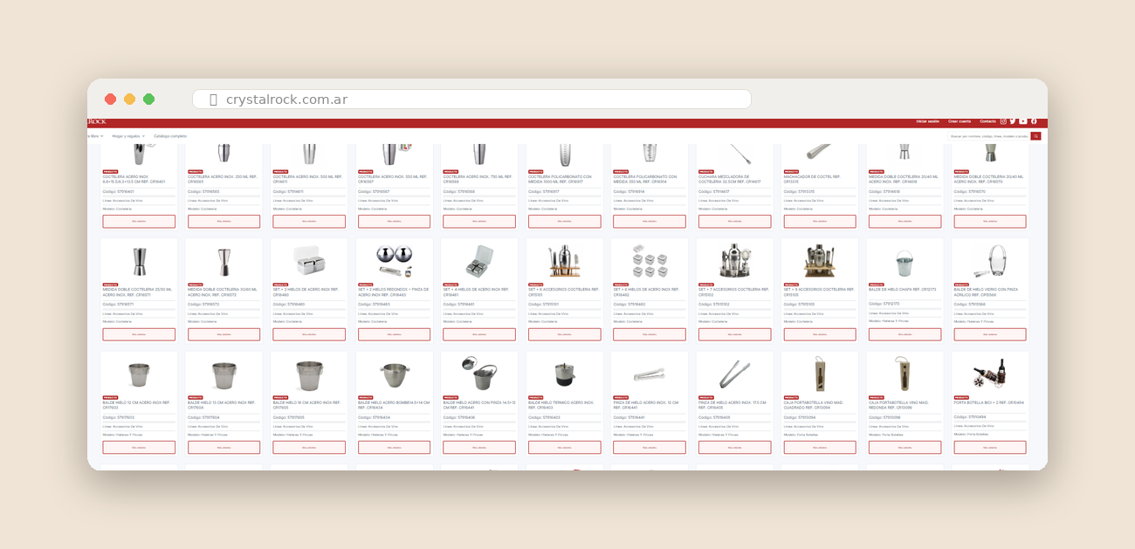Click the product search input field
Viewport: 1135px width, 549px height.
[989, 136]
